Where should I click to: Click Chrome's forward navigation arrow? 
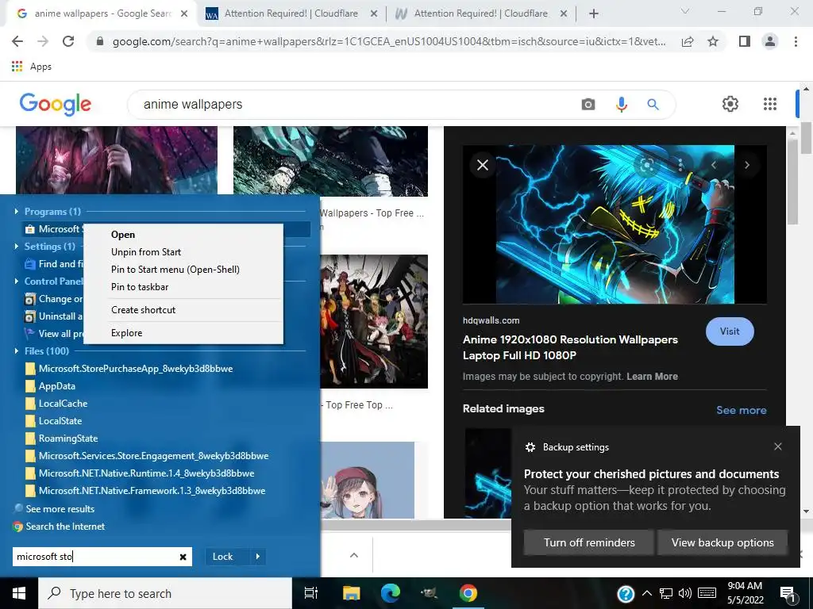pyautogui.click(x=43, y=41)
